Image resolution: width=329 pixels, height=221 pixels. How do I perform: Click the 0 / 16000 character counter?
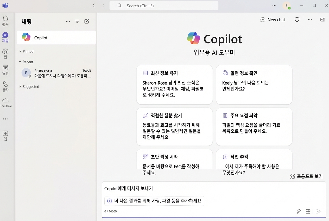tap(111, 211)
